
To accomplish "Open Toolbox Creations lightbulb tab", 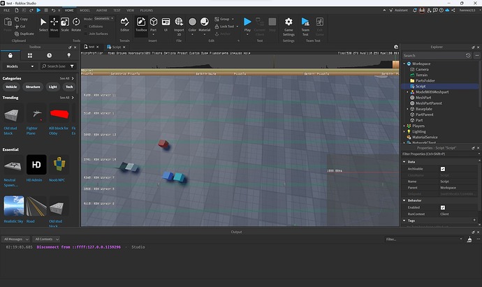I will tap(69, 55).
